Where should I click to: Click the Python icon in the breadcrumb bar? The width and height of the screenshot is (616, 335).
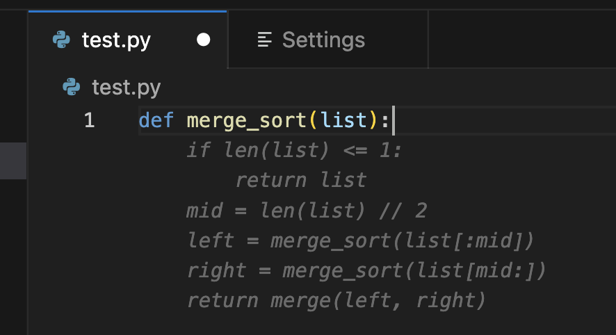[x=71, y=88]
